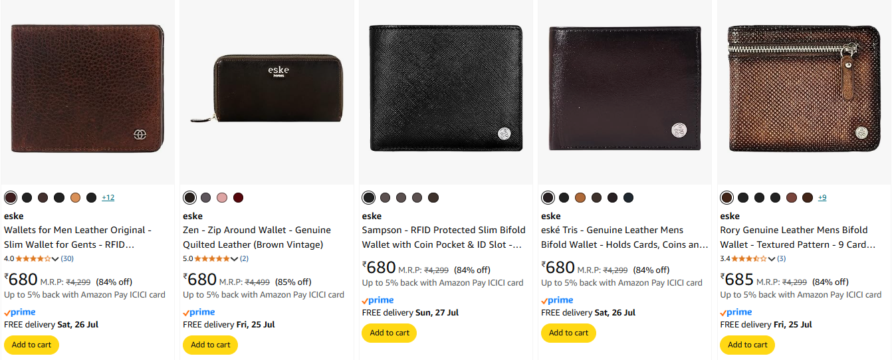Add the eské Tris wallet to cart
Viewport: 892px width, 360px height.
point(568,333)
